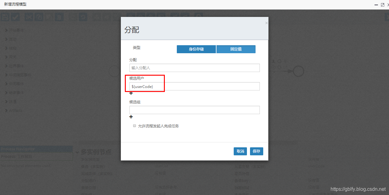Click the plus icon below 候选用户
This screenshot has width=389, height=195.
131,93
